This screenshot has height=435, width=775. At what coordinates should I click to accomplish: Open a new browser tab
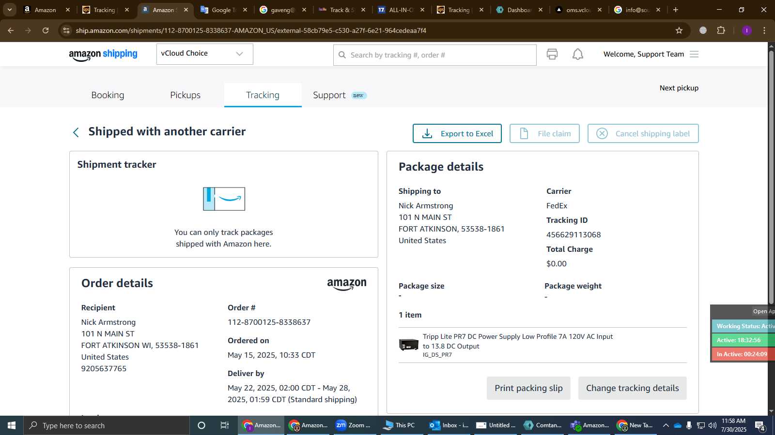coord(676,10)
